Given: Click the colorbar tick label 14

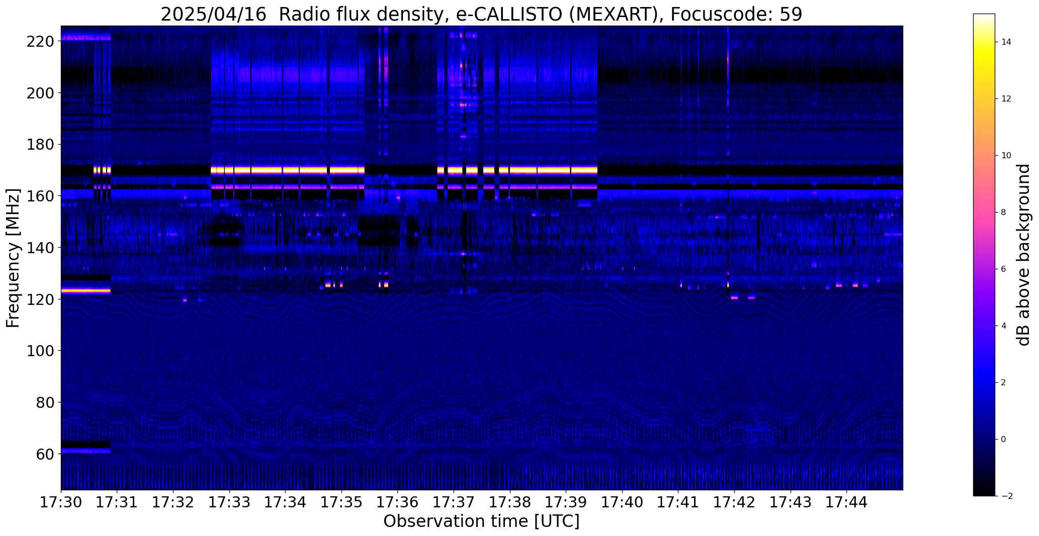Looking at the screenshot, I should (1006, 42).
